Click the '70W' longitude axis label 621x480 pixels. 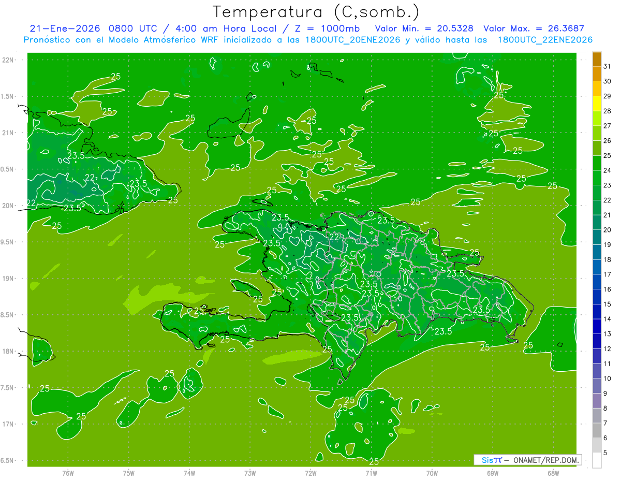coord(432,473)
